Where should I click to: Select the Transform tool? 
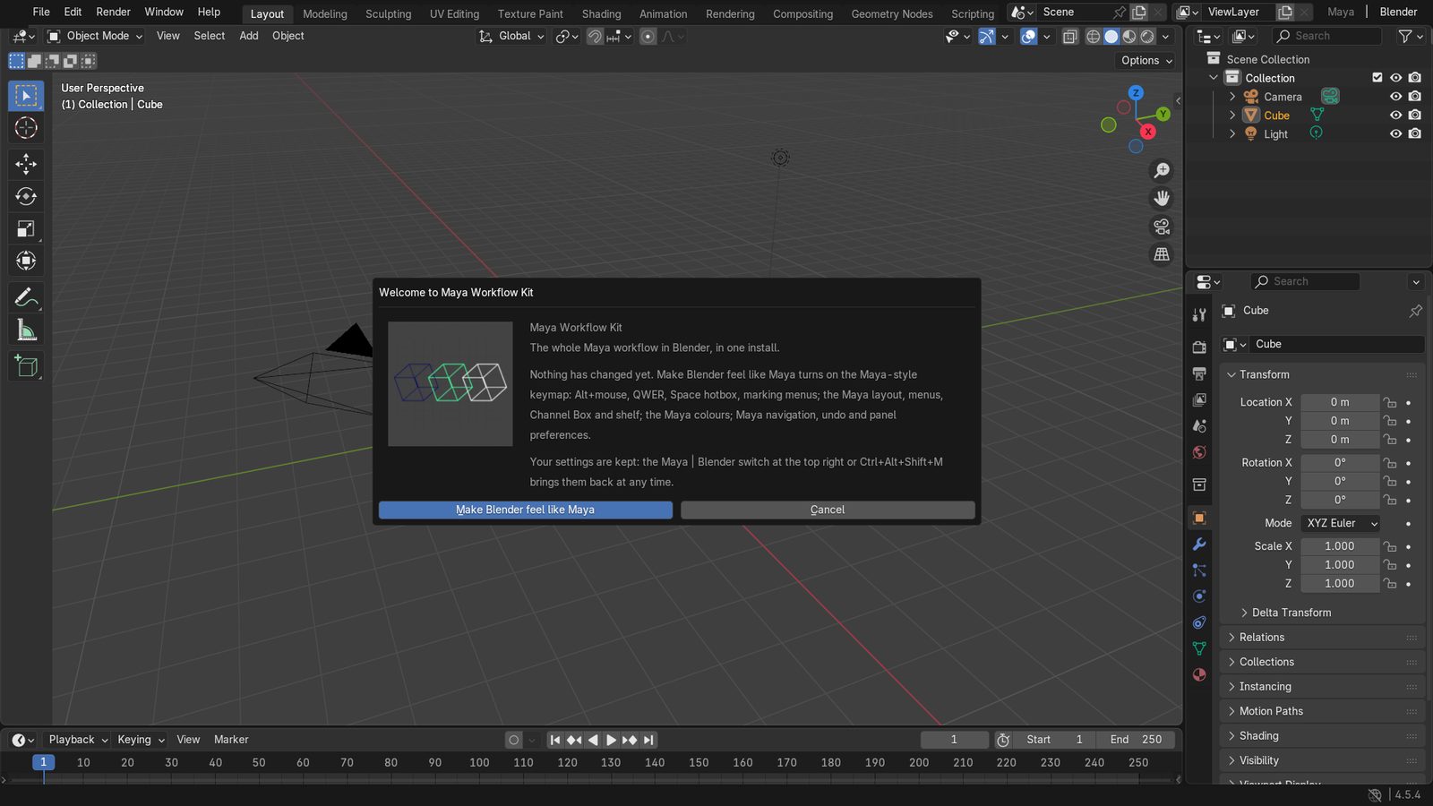click(26, 261)
